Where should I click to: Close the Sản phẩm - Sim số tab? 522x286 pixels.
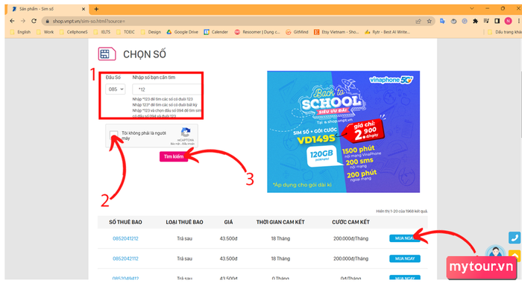click(84, 9)
